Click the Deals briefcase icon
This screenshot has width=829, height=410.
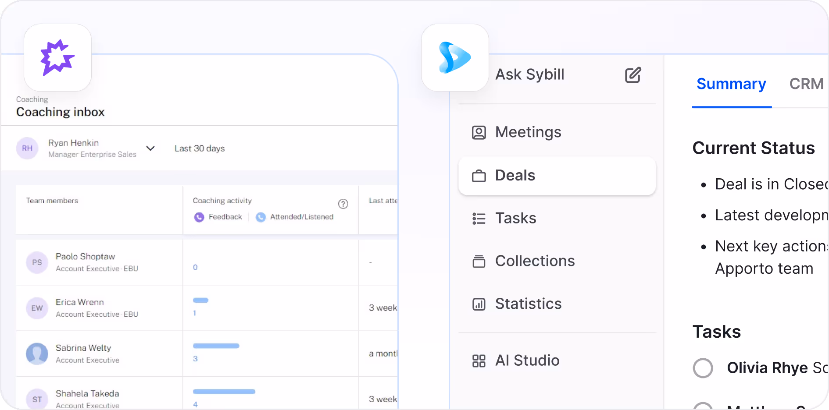coord(479,176)
